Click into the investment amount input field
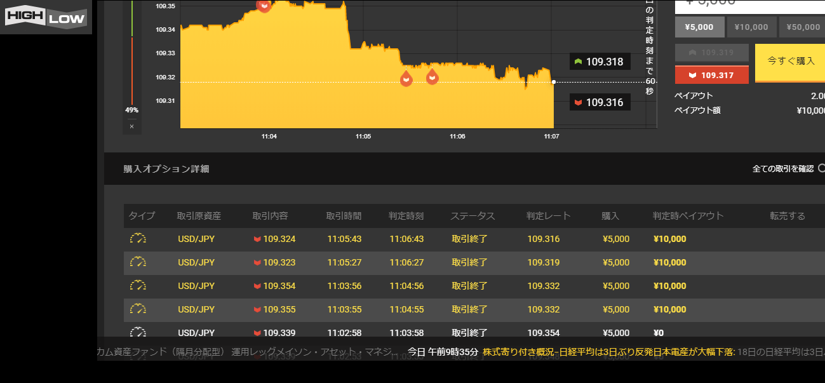The width and height of the screenshot is (825, 383). [x=749, y=4]
